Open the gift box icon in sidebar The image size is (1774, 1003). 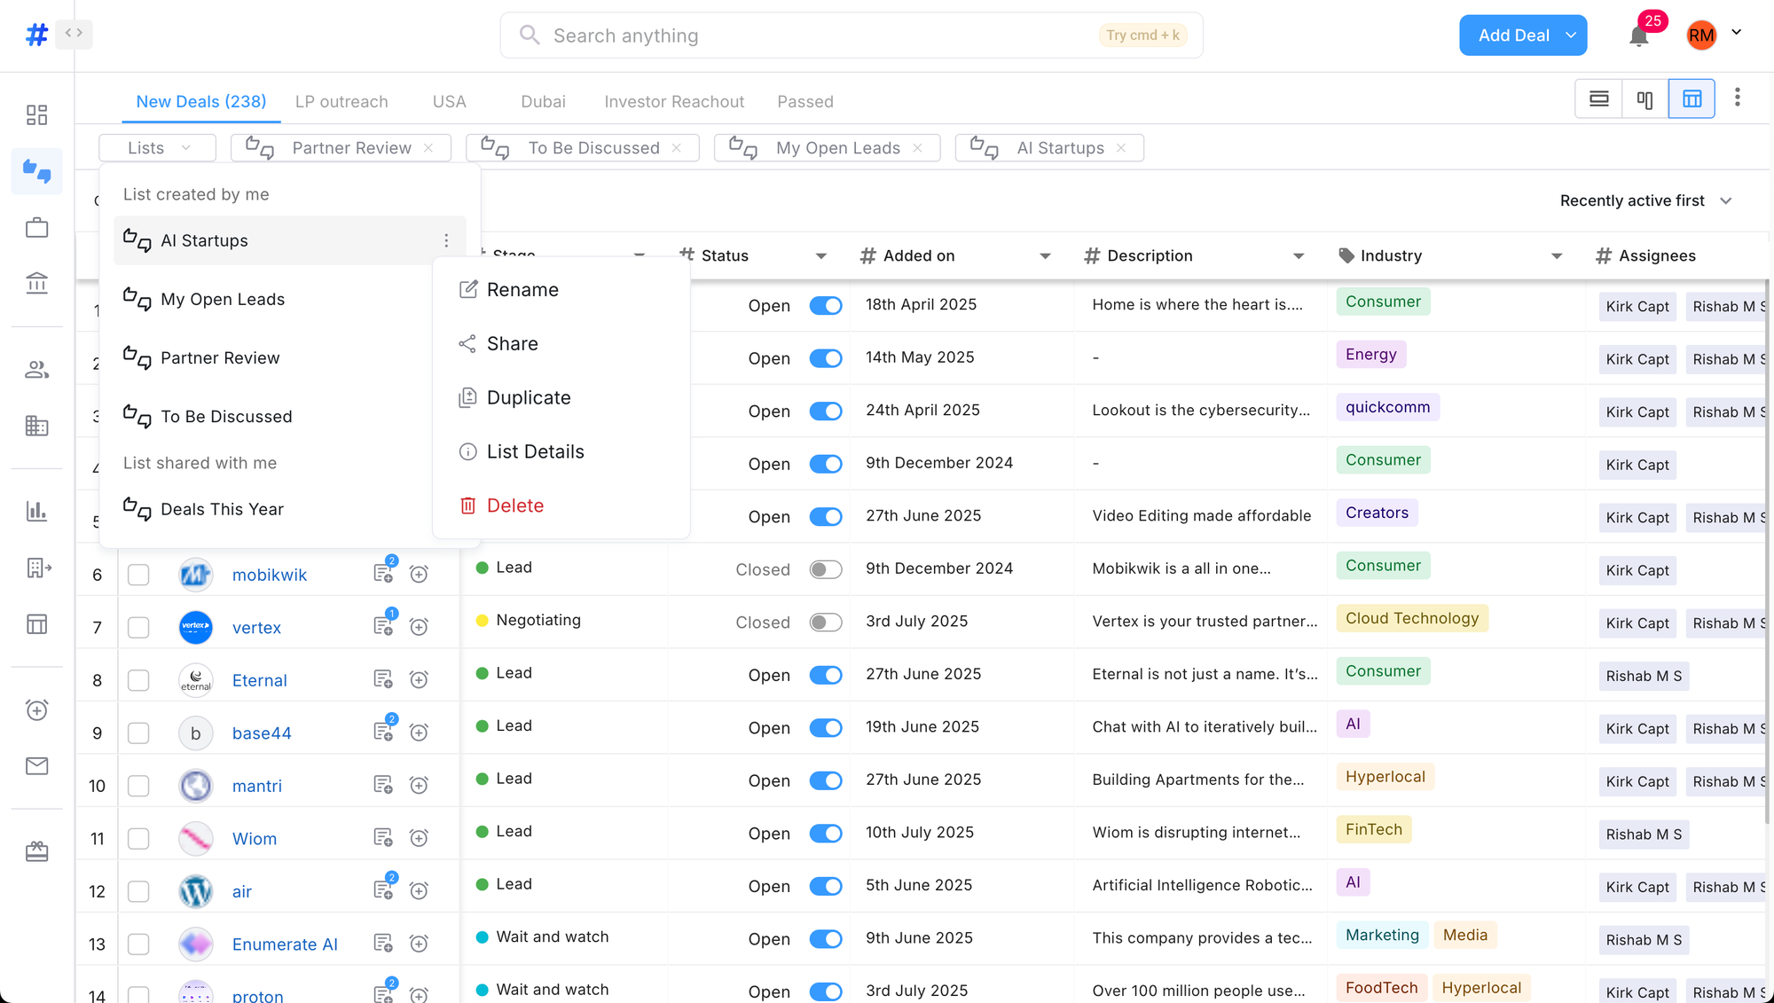(x=36, y=851)
